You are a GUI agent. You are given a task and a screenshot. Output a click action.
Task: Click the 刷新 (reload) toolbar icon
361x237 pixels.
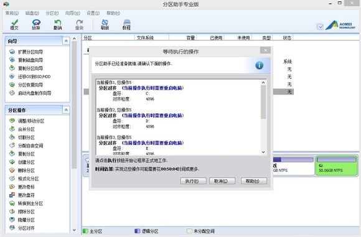(105, 24)
